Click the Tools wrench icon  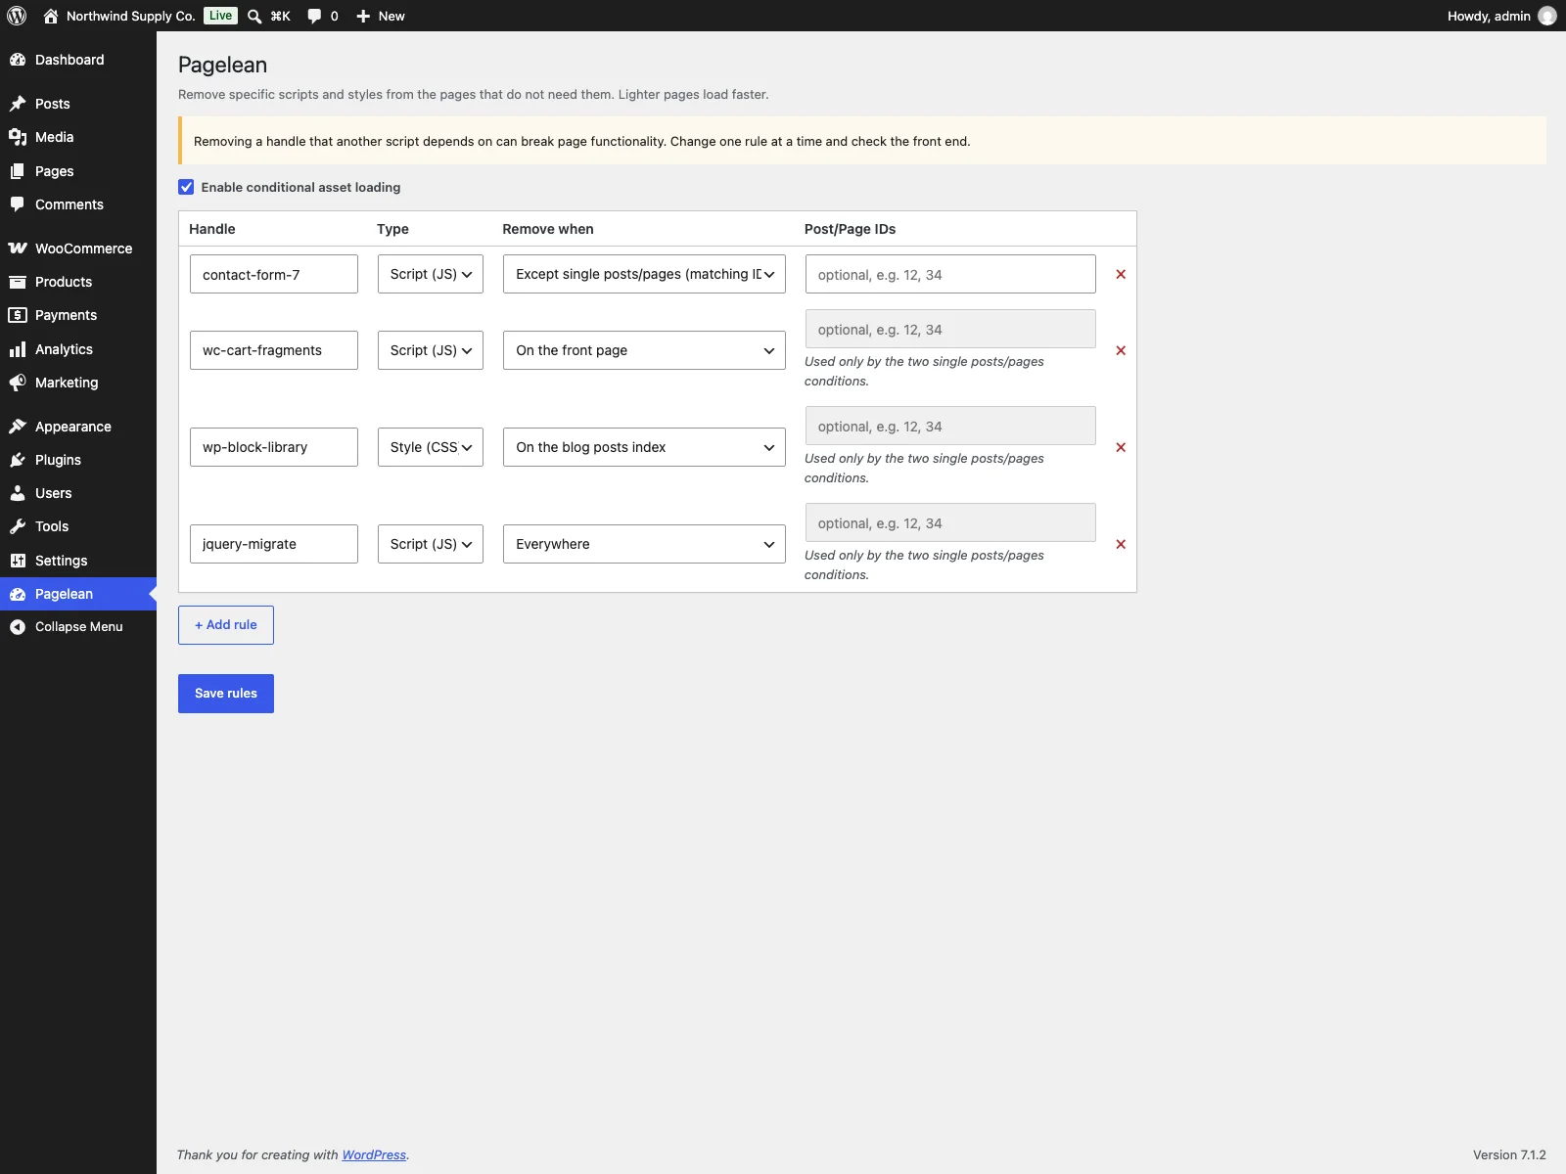pyautogui.click(x=18, y=526)
